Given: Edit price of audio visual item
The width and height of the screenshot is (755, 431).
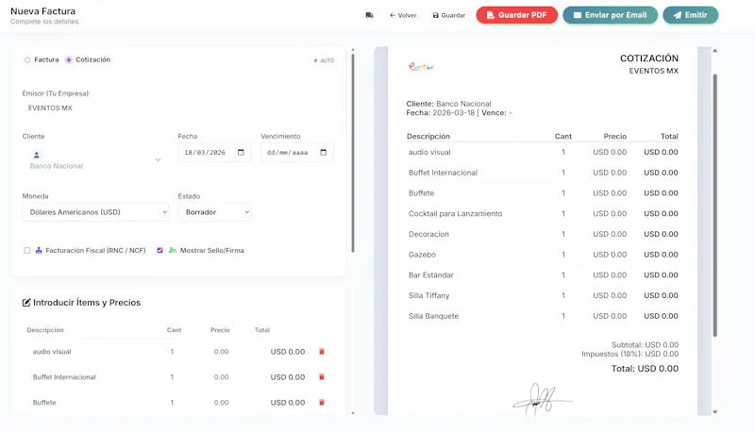Looking at the screenshot, I should (221, 352).
